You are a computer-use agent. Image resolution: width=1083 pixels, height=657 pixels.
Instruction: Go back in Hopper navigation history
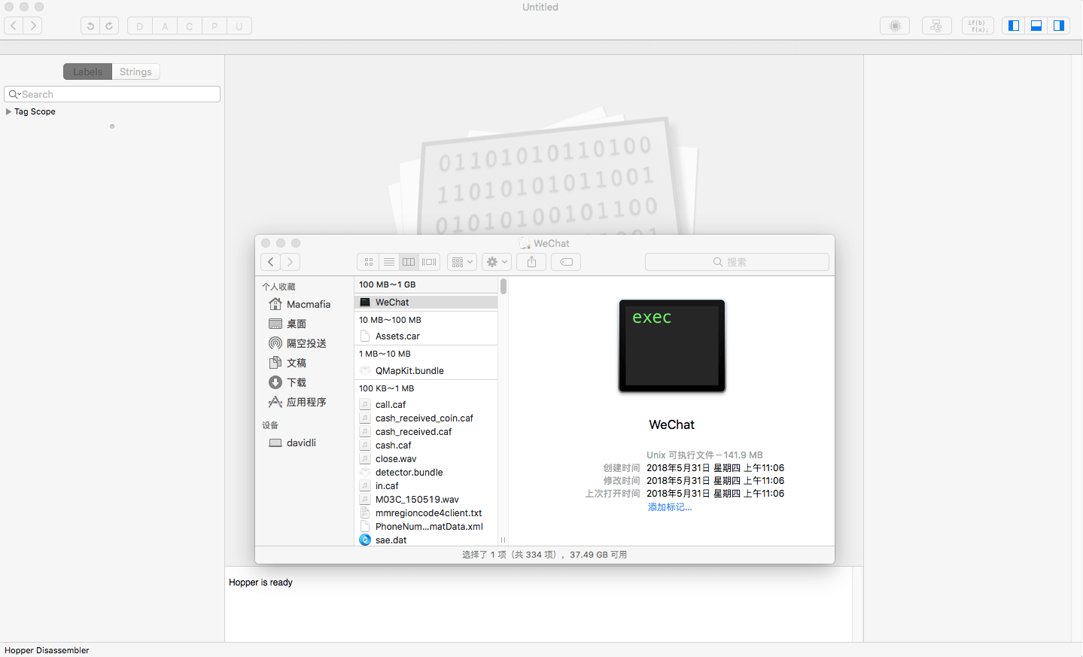pyautogui.click(x=14, y=26)
